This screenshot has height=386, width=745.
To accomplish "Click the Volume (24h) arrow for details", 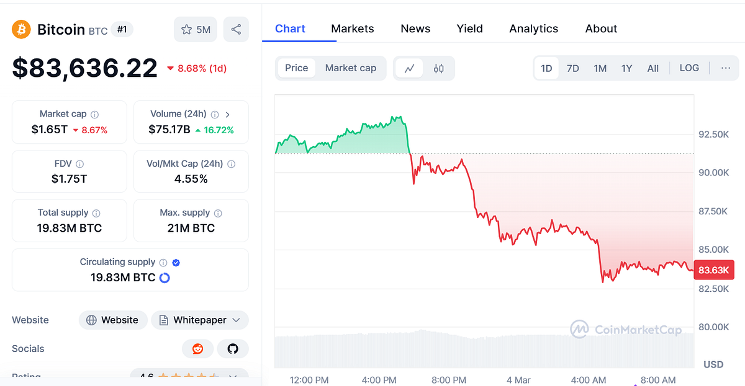I will point(228,114).
